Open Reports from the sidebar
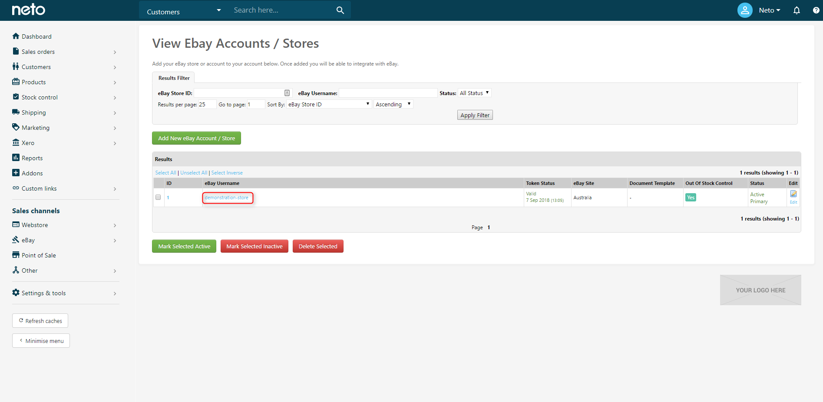823x402 pixels. 32,158
